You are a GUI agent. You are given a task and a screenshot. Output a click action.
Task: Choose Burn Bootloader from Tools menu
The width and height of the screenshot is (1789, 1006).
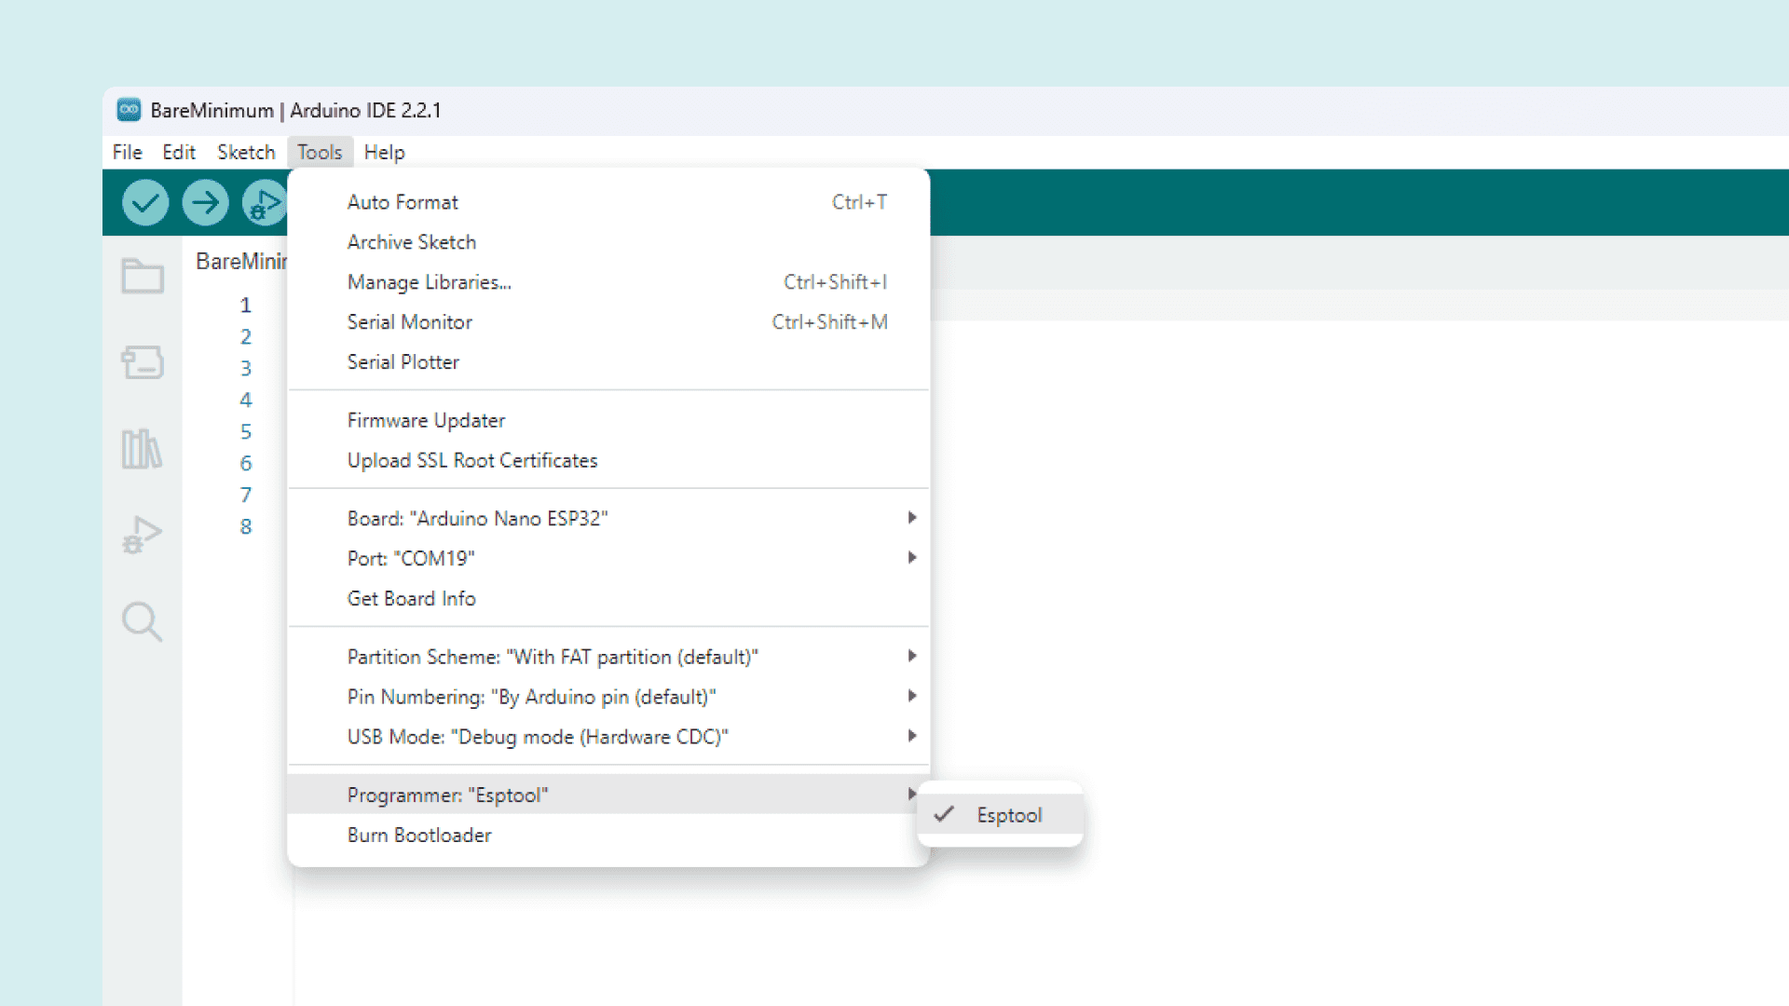point(419,836)
